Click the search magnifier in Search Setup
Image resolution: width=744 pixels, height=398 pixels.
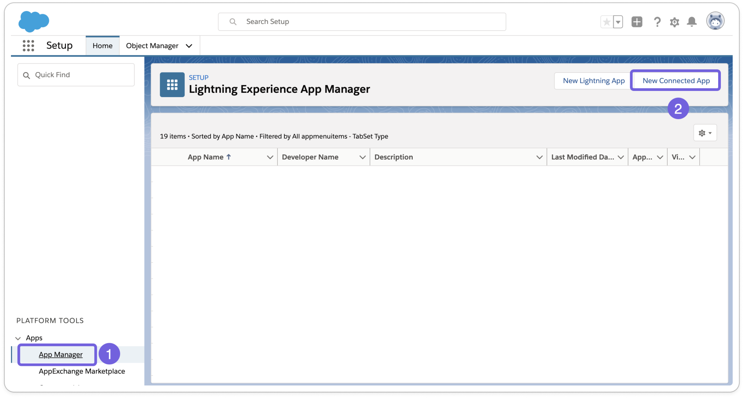pyautogui.click(x=233, y=22)
